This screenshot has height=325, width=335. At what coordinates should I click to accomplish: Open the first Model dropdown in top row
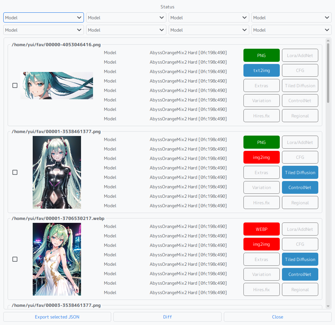click(x=44, y=17)
